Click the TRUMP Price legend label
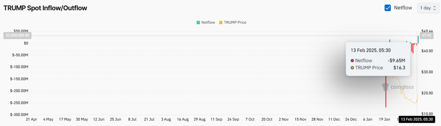Screen dimensions: 441x126 [x=235, y=22]
